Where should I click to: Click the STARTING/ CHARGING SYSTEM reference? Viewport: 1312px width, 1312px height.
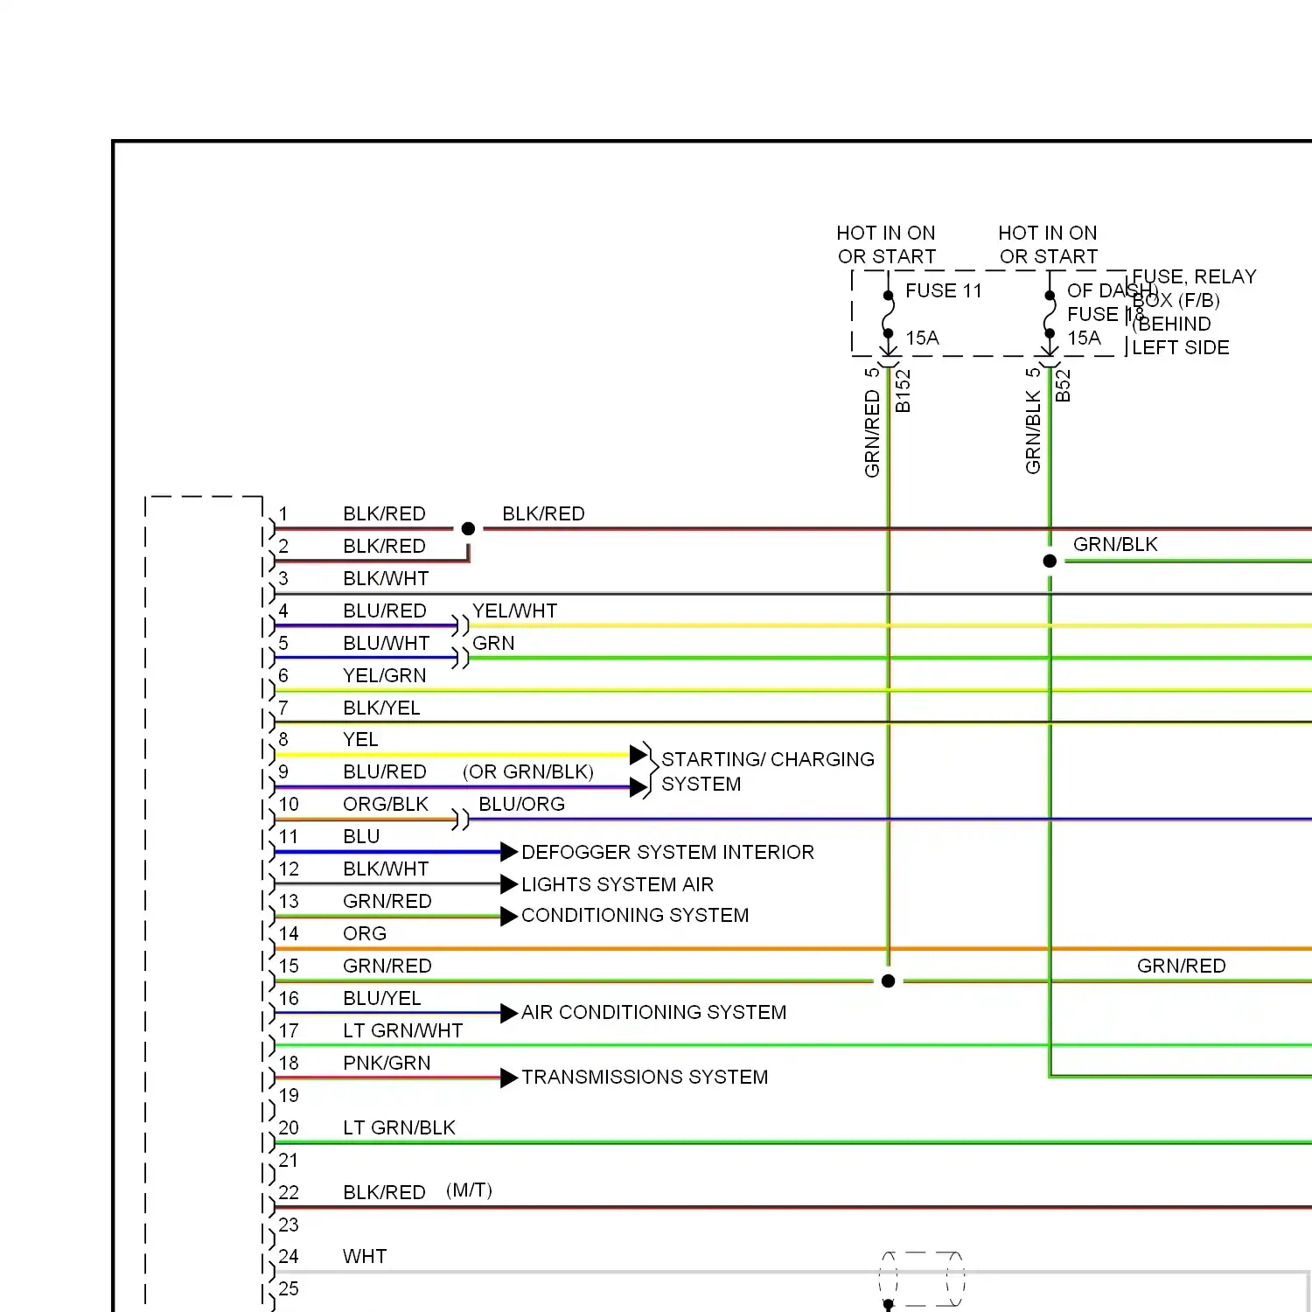click(x=768, y=771)
